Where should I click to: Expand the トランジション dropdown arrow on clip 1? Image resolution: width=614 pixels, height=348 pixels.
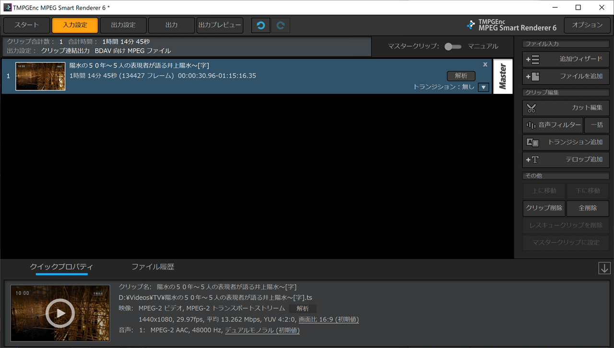click(484, 87)
